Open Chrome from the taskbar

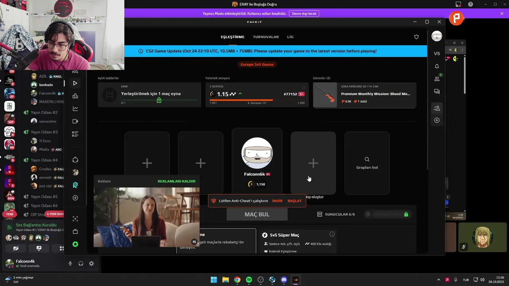(237, 280)
